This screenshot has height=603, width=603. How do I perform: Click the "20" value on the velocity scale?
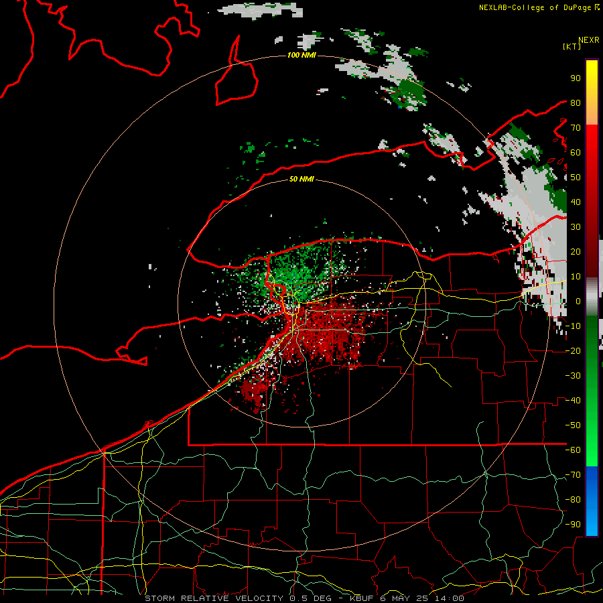point(576,252)
